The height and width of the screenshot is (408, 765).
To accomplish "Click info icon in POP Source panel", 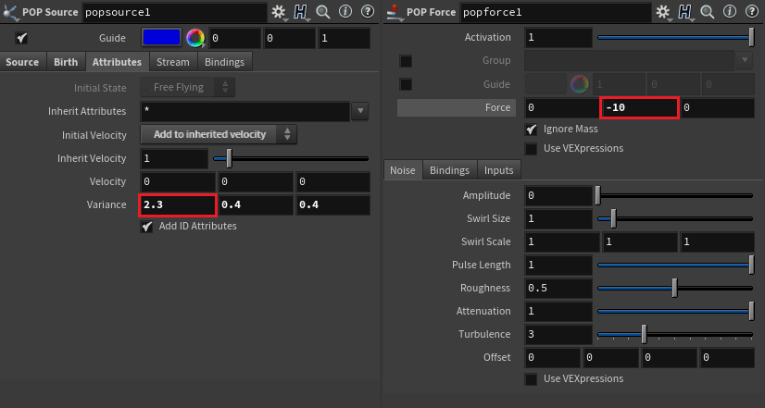I will tap(345, 12).
